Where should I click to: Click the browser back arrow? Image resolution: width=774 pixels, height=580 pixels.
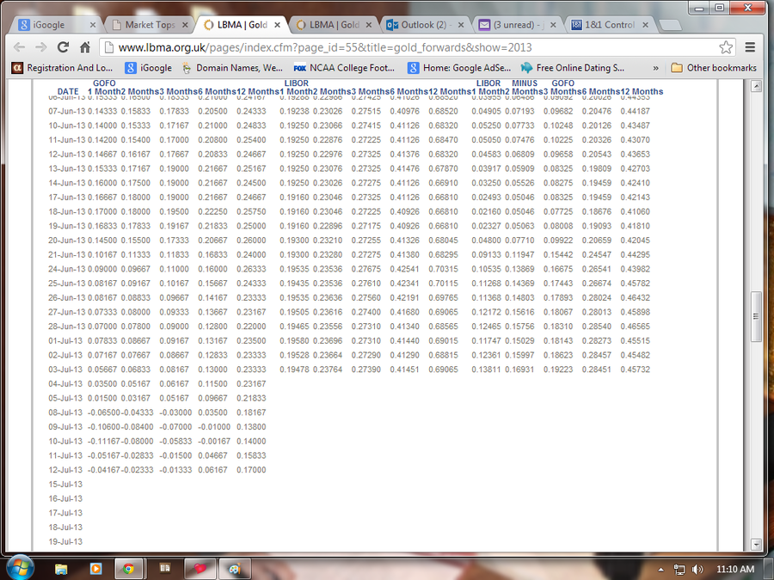click(19, 47)
